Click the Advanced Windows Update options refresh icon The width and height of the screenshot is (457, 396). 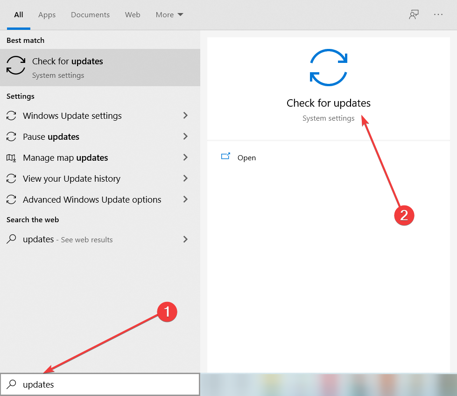click(x=11, y=199)
